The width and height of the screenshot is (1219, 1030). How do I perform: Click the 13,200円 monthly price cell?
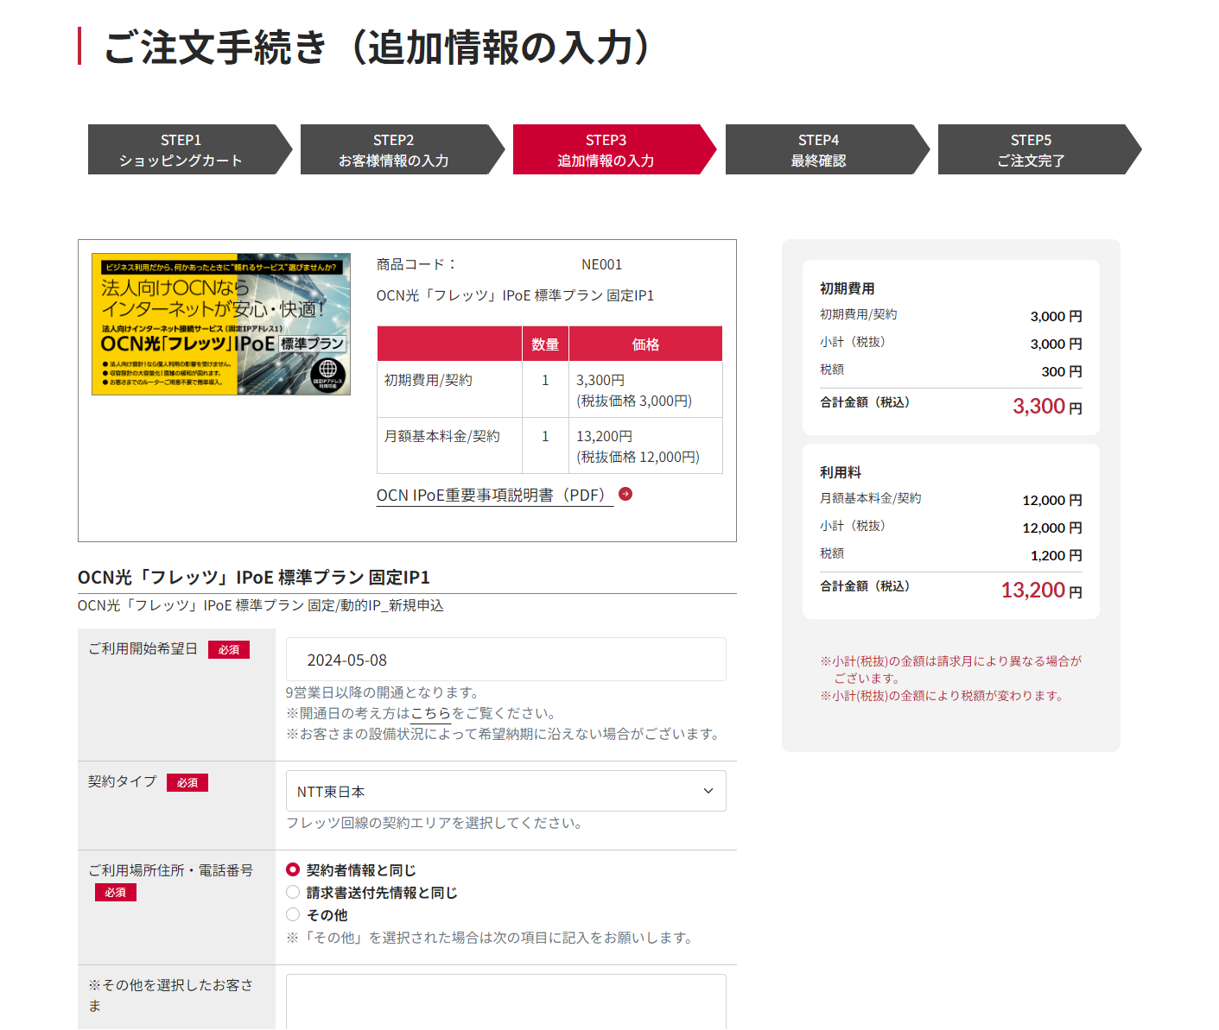coord(645,445)
